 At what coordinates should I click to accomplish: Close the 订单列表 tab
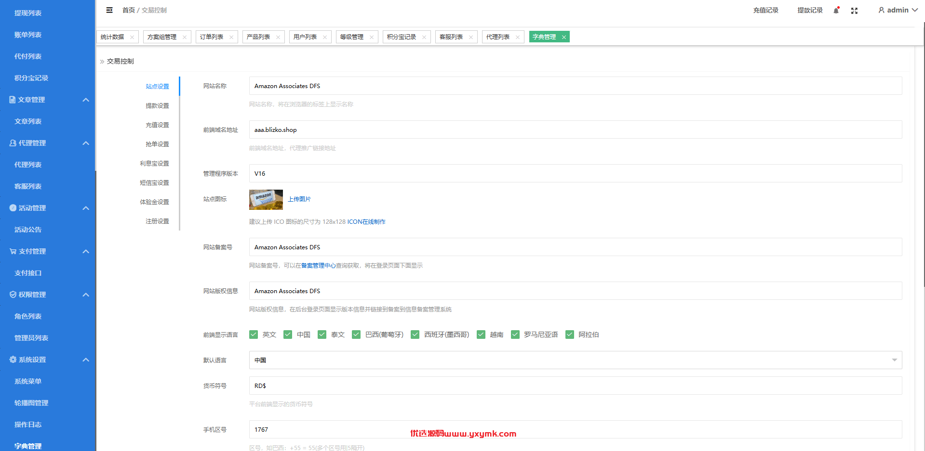pyautogui.click(x=231, y=37)
